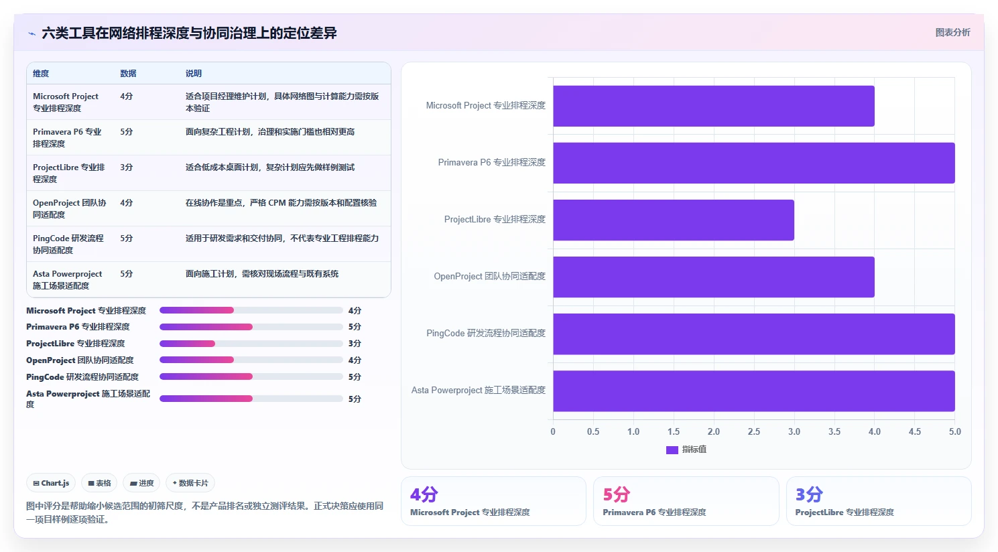This screenshot has height=552, width=998.
Task: Click the table description 在线协作是重点
Action: point(281,203)
